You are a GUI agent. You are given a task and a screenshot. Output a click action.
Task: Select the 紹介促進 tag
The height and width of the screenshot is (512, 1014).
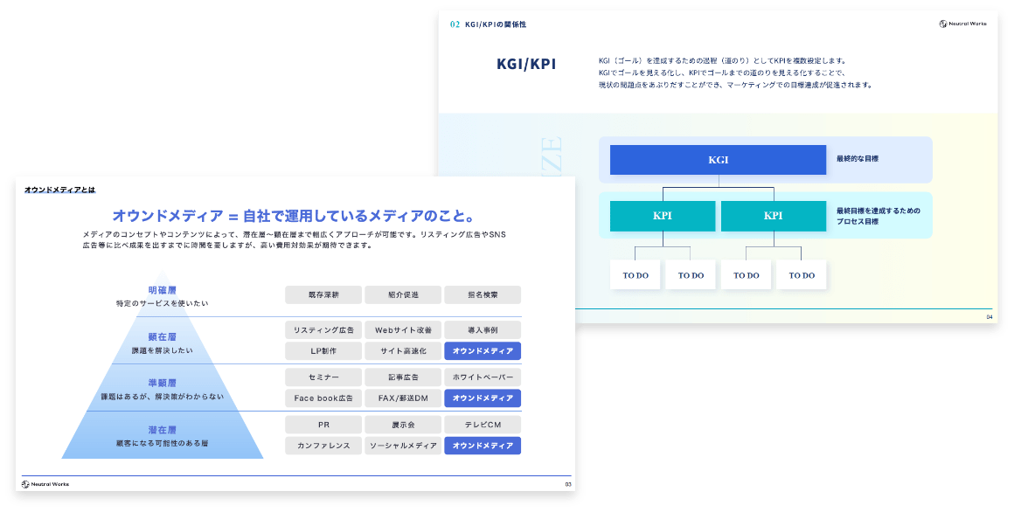pos(403,294)
